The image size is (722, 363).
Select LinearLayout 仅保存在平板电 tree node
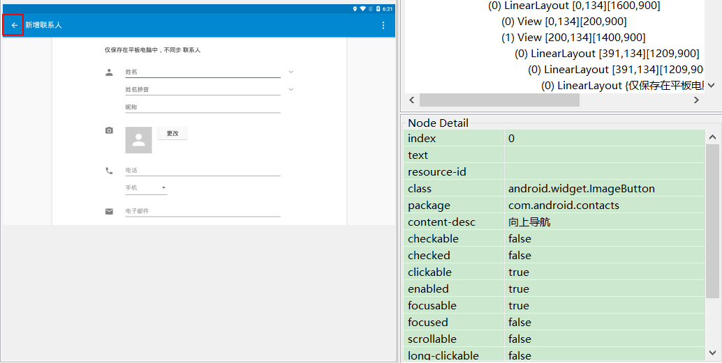[623, 86]
